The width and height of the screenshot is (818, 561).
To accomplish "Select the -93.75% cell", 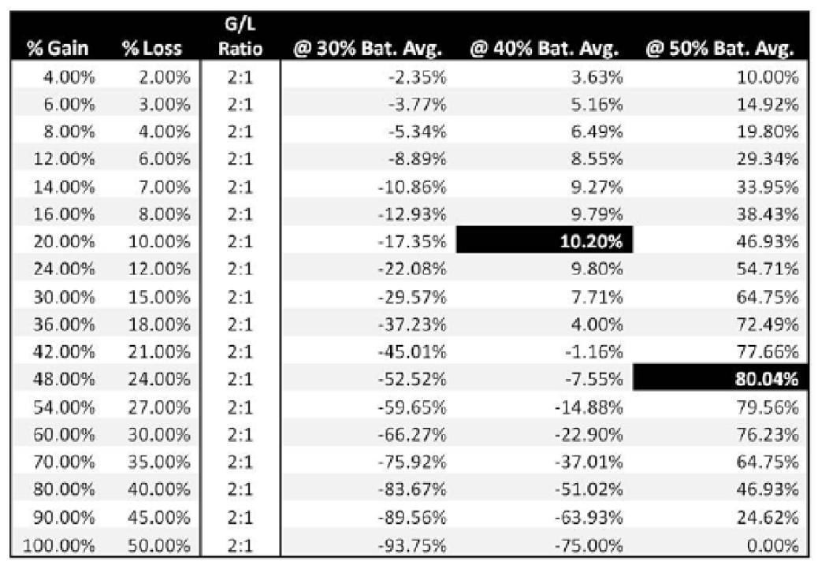I will click(x=412, y=545).
